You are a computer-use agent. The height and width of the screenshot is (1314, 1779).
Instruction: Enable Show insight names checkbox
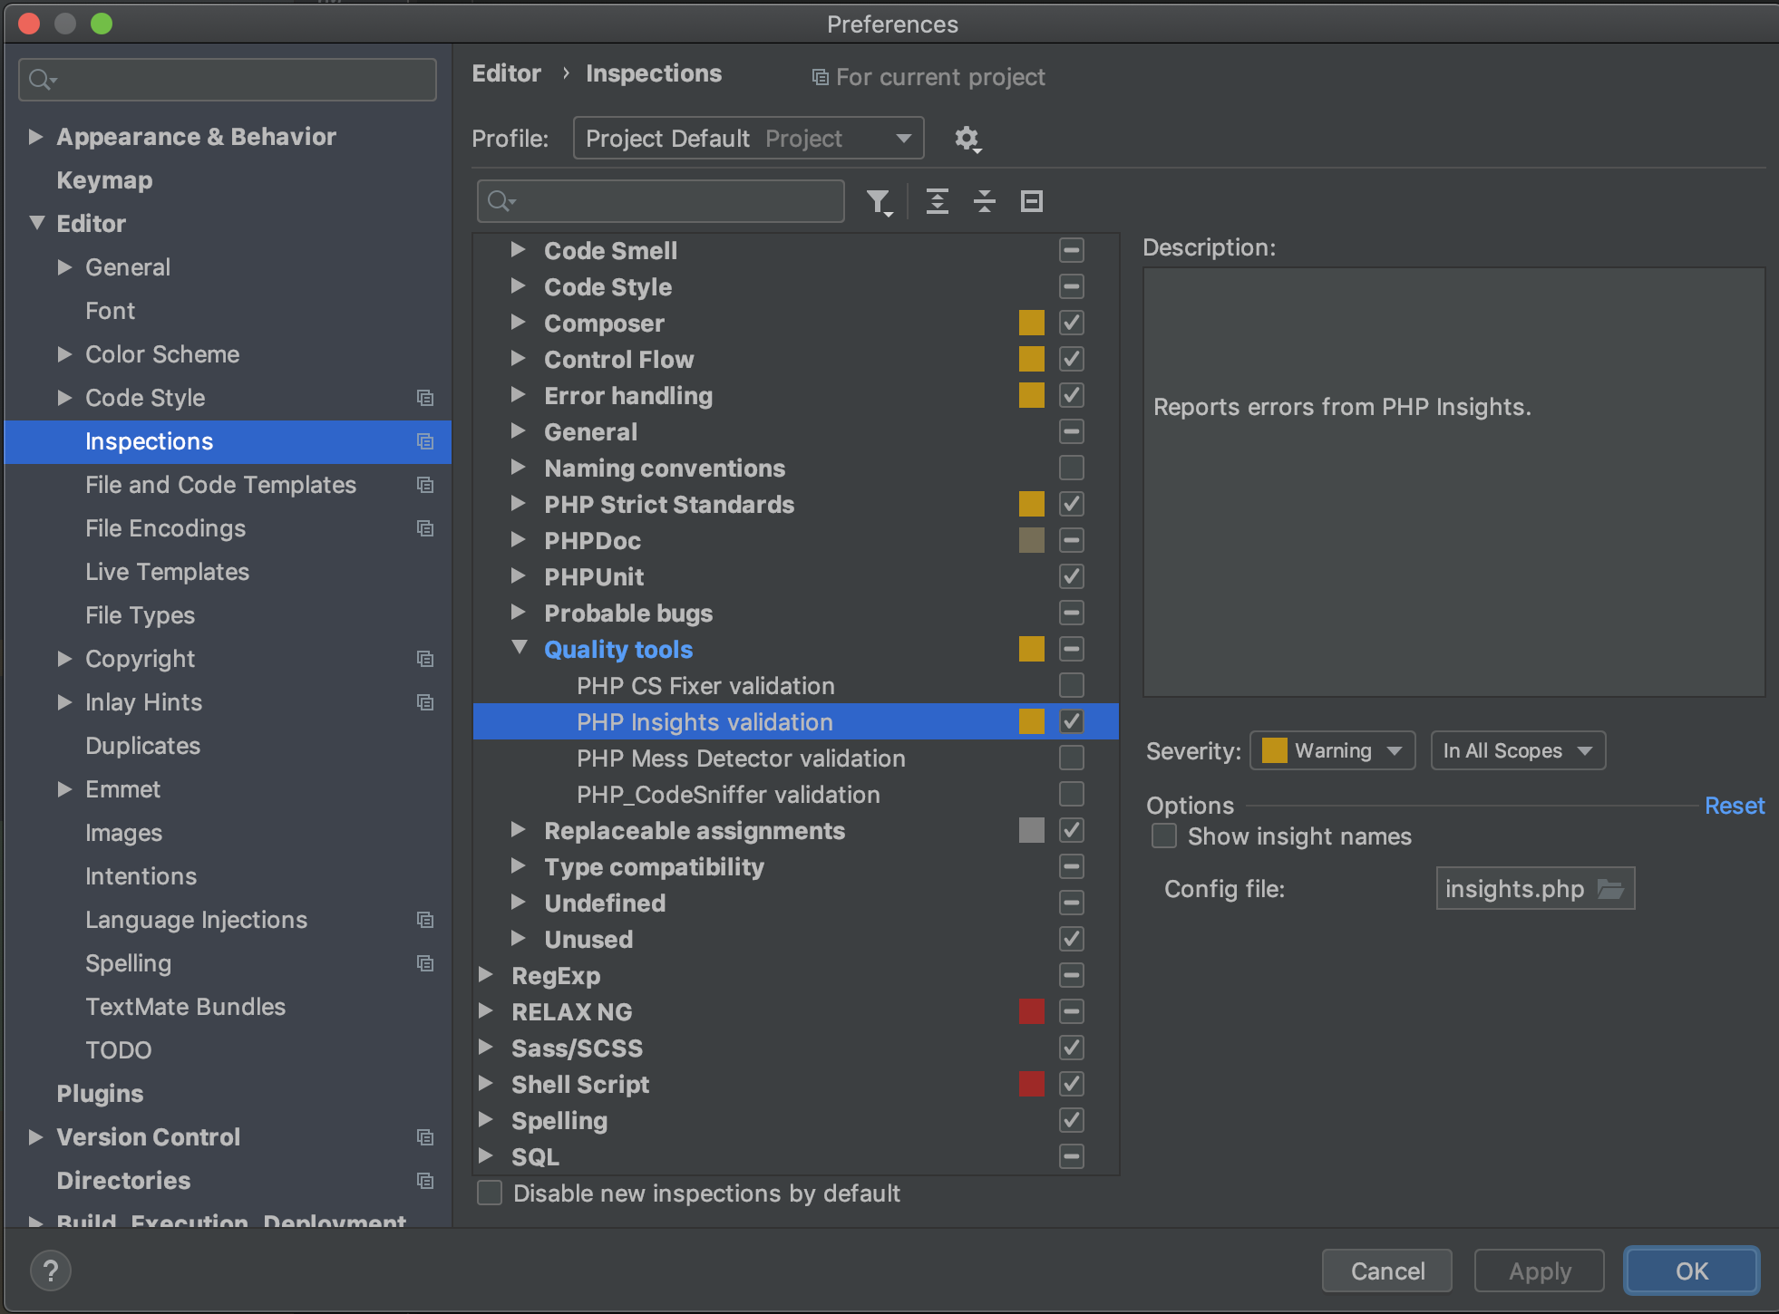[1164, 836]
